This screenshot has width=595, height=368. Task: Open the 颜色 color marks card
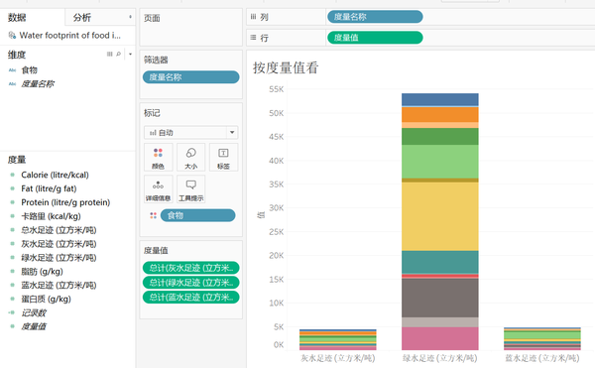[159, 157]
